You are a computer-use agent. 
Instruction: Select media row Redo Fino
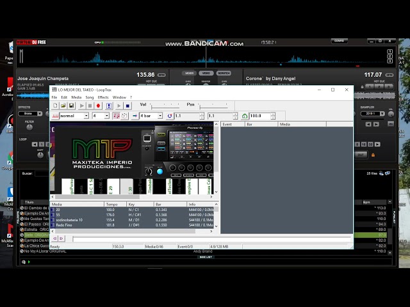point(133,225)
